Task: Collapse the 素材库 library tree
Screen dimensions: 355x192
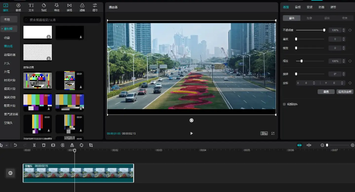Action: [2, 29]
